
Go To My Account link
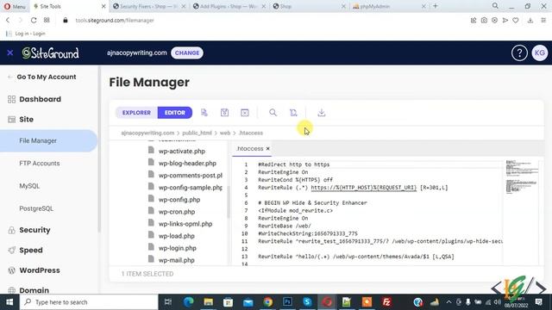point(46,77)
